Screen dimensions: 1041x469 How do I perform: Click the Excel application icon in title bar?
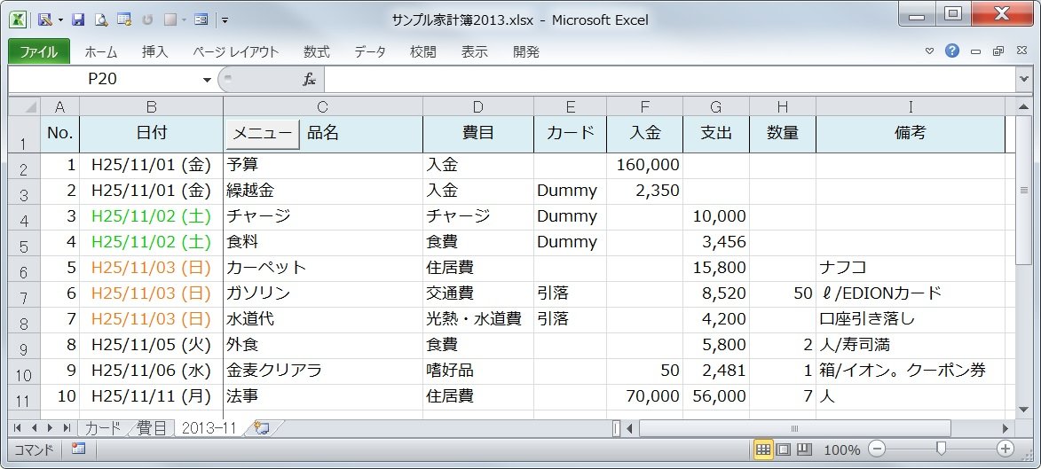point(18,20)
